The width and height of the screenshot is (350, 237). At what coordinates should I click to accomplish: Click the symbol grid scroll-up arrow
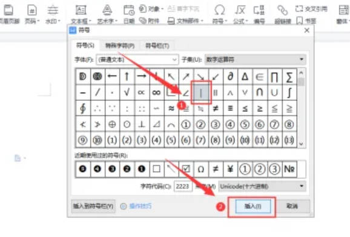pyautogui.click(x=301, y=73)
